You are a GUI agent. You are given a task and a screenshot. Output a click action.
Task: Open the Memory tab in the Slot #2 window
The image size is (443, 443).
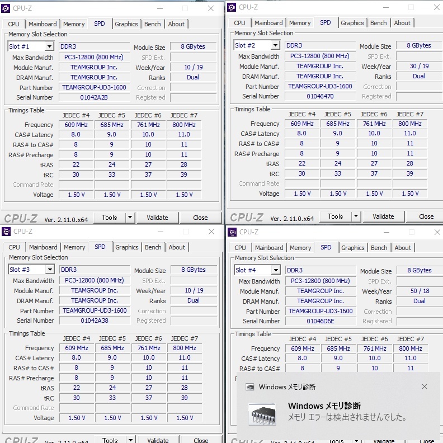[x=300, y=23]
